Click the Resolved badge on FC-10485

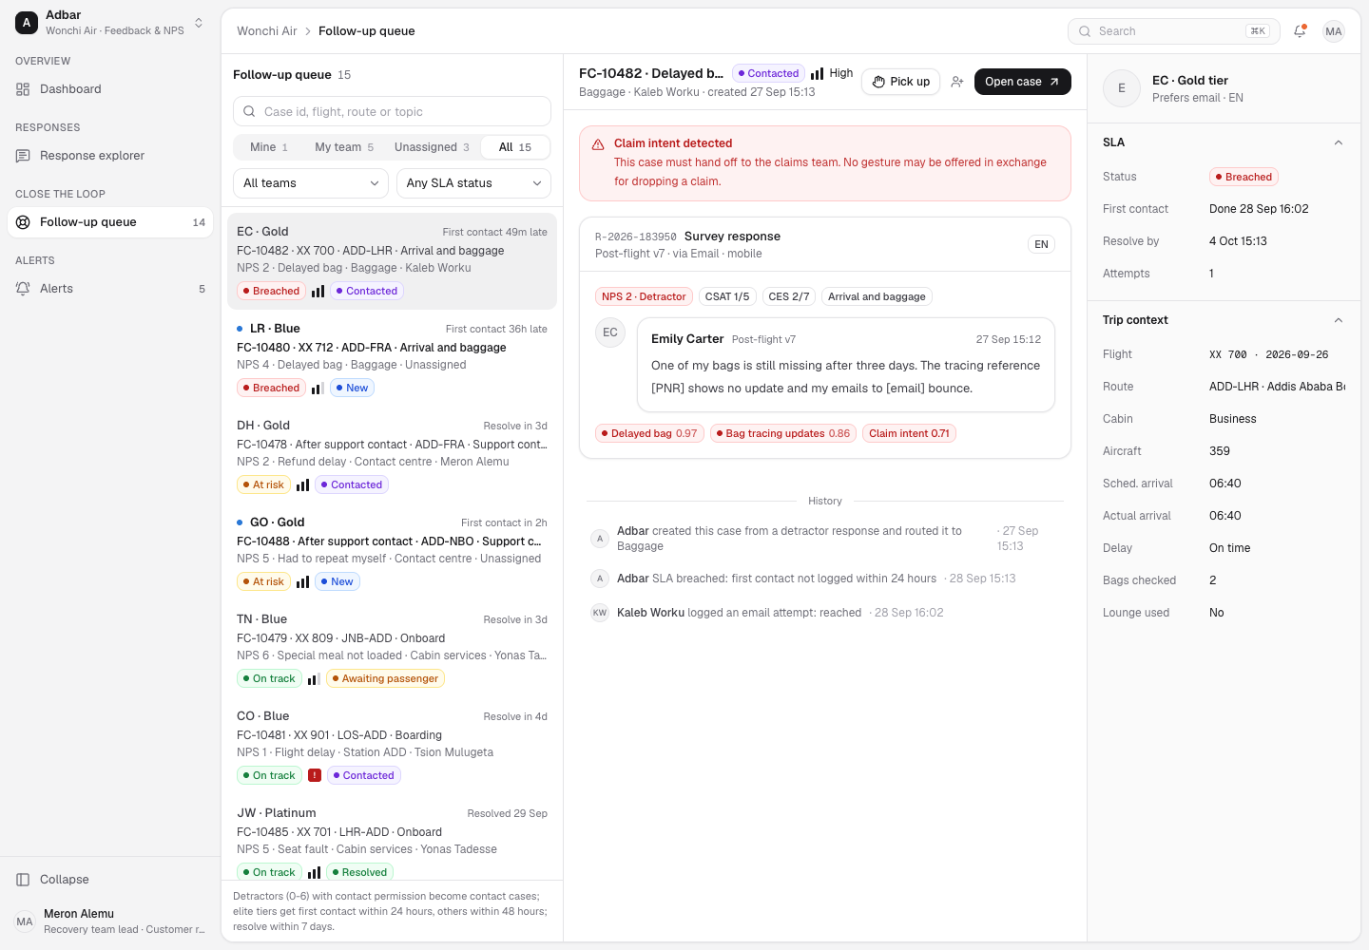coord(359,872)
